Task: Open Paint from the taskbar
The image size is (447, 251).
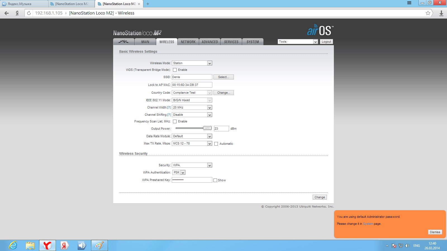Action: pos(99,245)
